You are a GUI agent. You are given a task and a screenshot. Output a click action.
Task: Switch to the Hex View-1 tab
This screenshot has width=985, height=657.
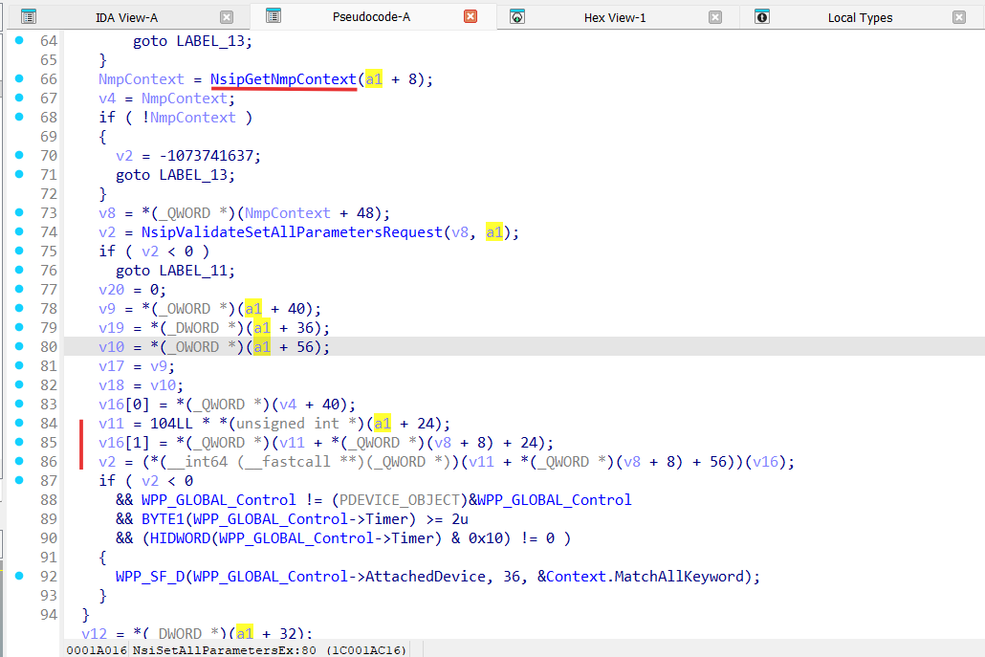tap(614, 17)
